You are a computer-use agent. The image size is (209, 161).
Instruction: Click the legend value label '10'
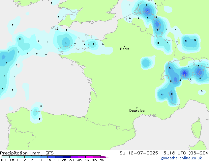coord(41,160)
